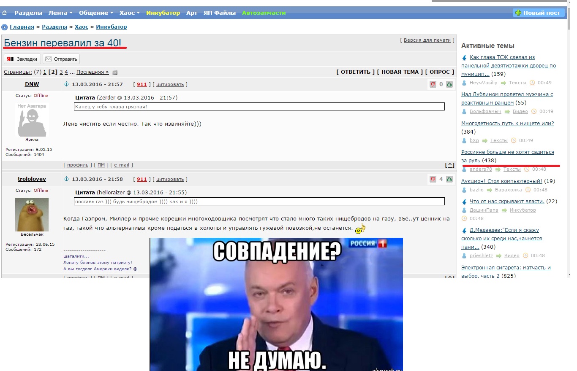The height and width of the screenshot is (371, 577).
Task: Click DNW's avatar image
Action: 32,120
